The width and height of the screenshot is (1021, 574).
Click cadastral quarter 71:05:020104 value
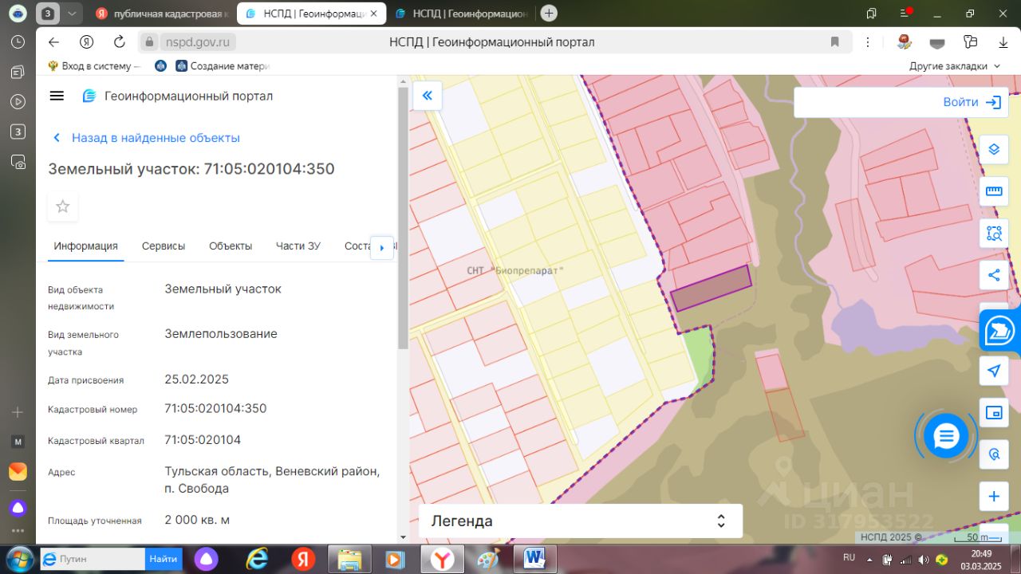tap(203, 439)
